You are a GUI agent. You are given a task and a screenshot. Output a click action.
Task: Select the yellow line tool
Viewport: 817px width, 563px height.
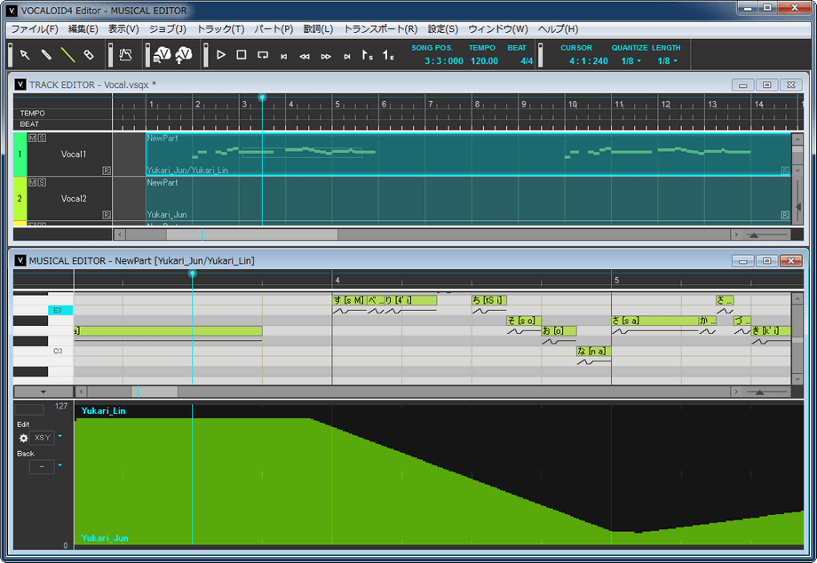tap(67, 55)
